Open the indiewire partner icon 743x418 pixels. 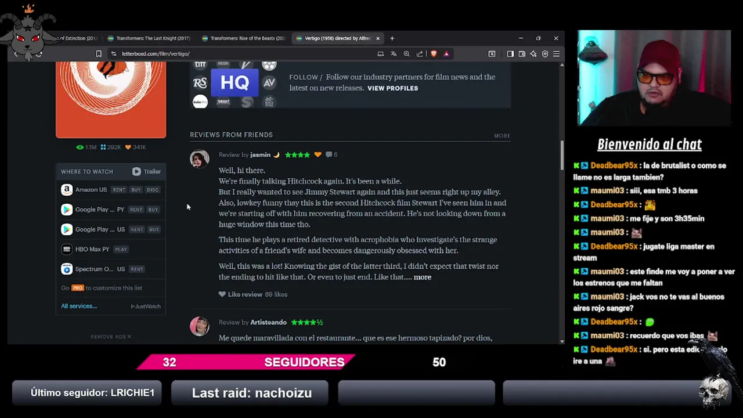(x=200, y=102)
